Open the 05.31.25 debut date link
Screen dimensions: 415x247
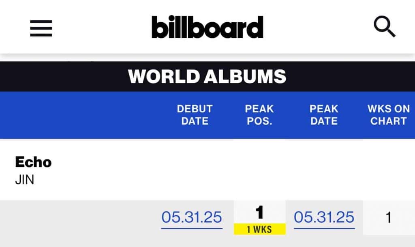(192, 217)
